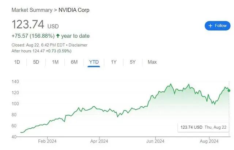
Task: Select the YTD tab
Action: (94, 62)
